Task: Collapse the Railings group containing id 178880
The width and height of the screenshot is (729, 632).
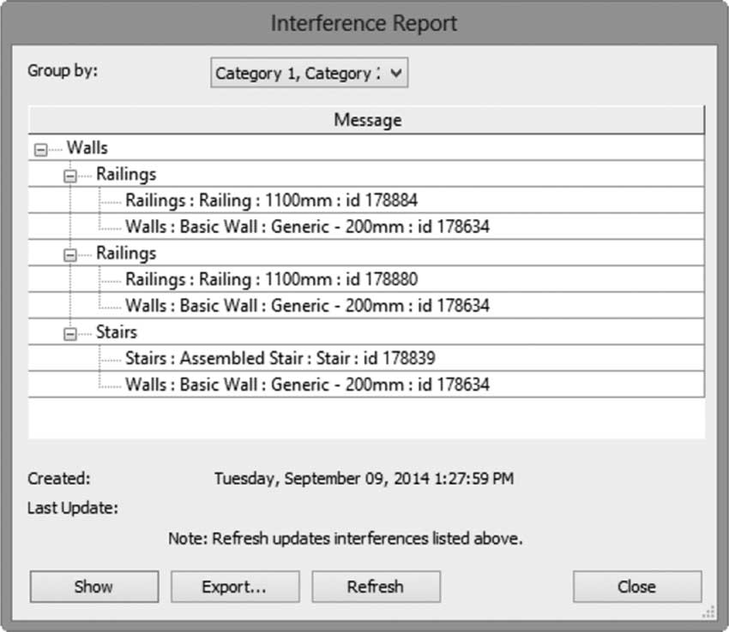Action: tap(70, 255)
